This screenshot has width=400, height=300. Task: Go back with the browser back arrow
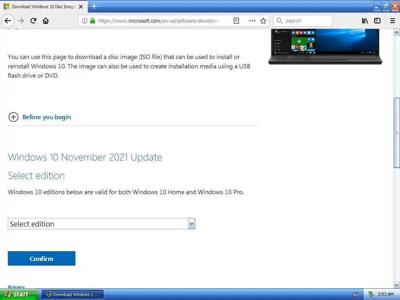click(x=8, y=21)
